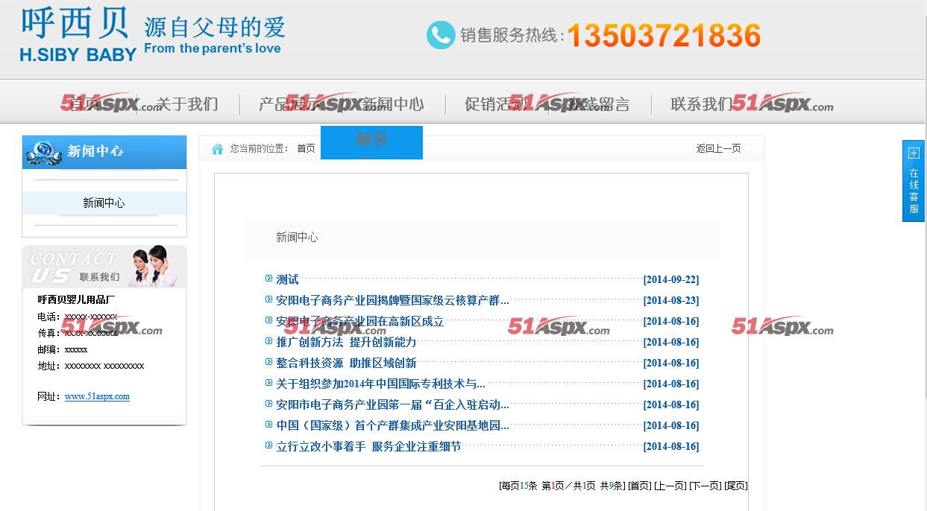Open 在线留言 navigation item
The height and width of the screenshot is (511, 927).
coord(599,104)
